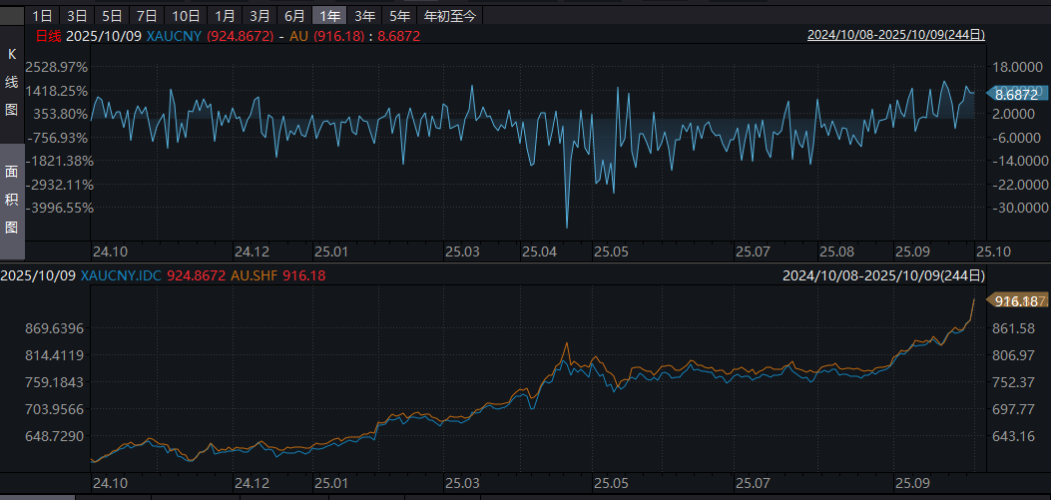Viewport: 1051px width, 500px height.
Task: Switch to the 3年 range
Action: [x=365, y=16]
